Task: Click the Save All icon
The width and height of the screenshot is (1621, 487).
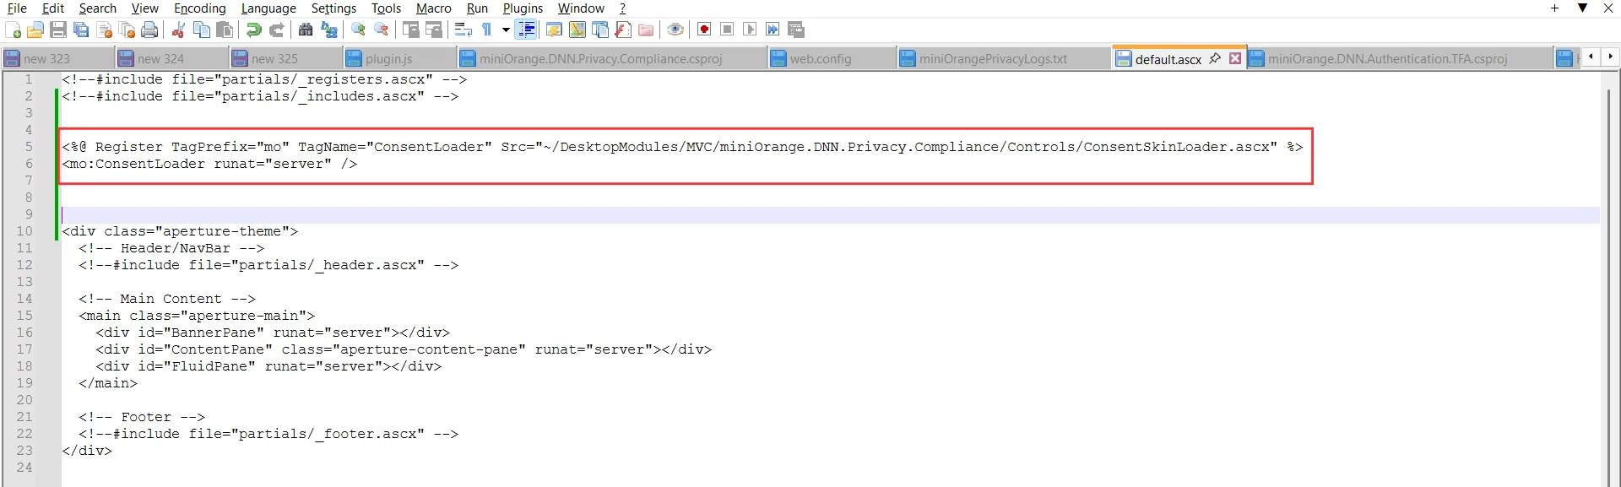Action: (81, 30)
